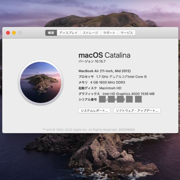Select the MacBook Air (11-inch, Mid 2012) text
Screen dimensions: 180x180
coord(105,71)
